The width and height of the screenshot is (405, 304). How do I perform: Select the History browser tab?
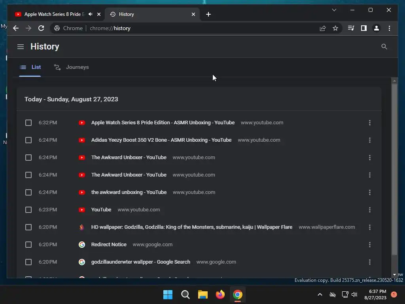coord(152,14)
